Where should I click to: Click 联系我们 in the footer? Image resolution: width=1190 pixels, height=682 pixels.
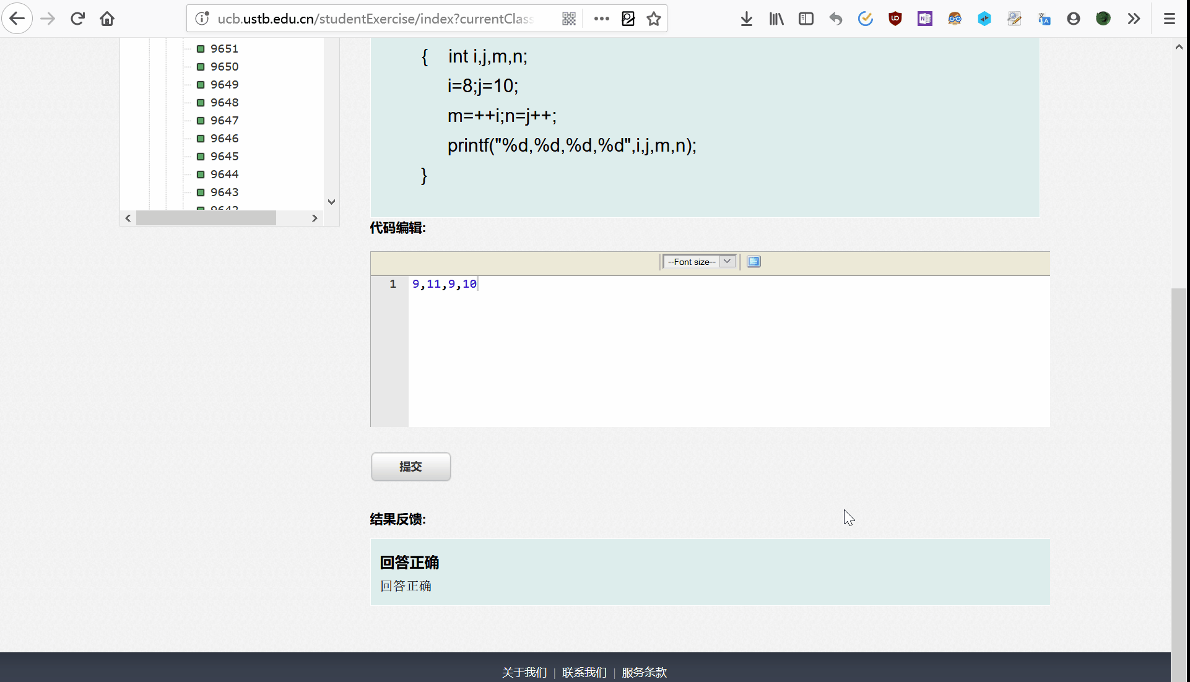(584, 672)
